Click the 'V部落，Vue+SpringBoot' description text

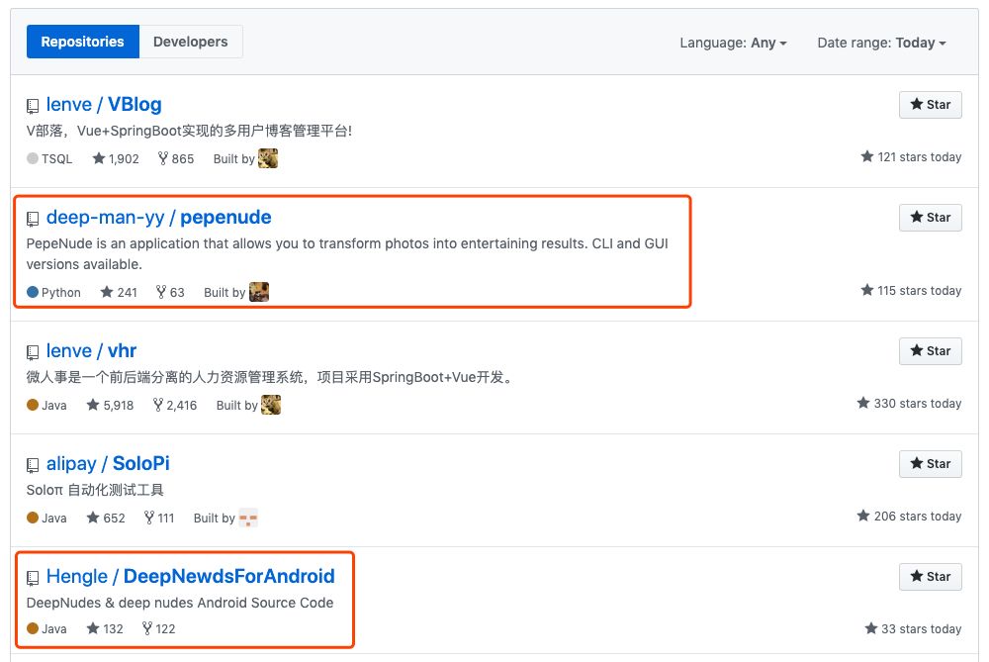pos(189,131)
